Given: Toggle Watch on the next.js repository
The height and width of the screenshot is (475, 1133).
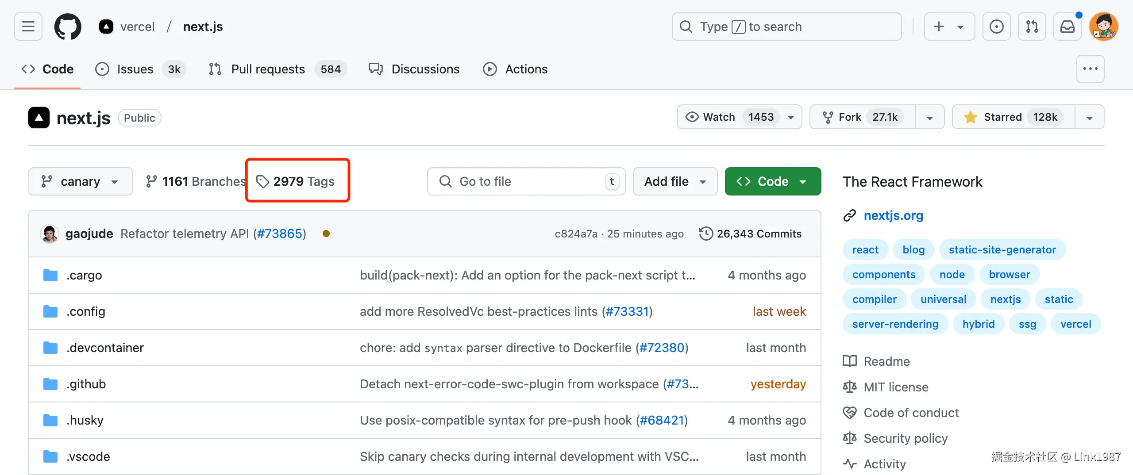Looking at the screenshot, I should [740, 117].
